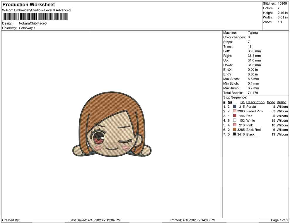Screen dimensions: 290x223
Task: Click the Stop Sequence heading
Action: point(235,97)
